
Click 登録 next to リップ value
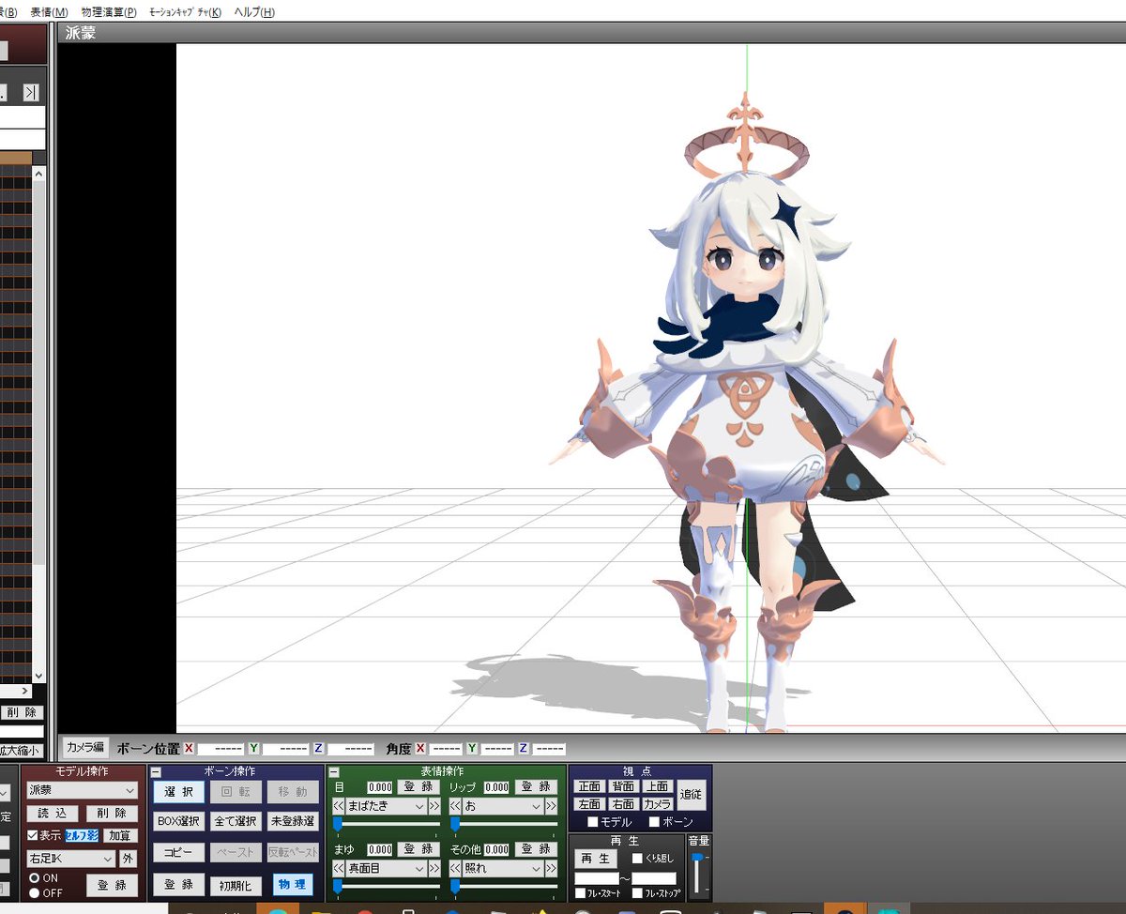click(x=536, y=786)
